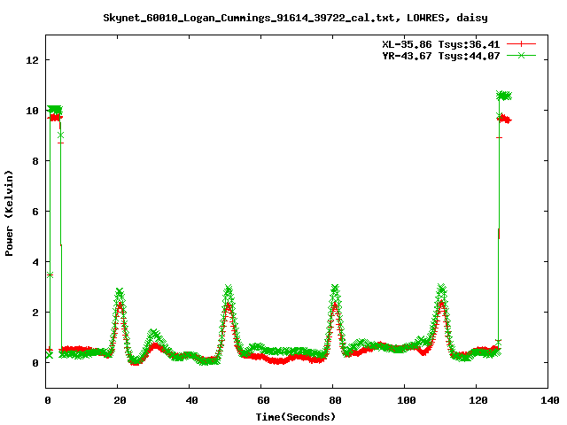Click the x-axis tick label 60
Screen dimensions: 567x425
tap(263, 400)
